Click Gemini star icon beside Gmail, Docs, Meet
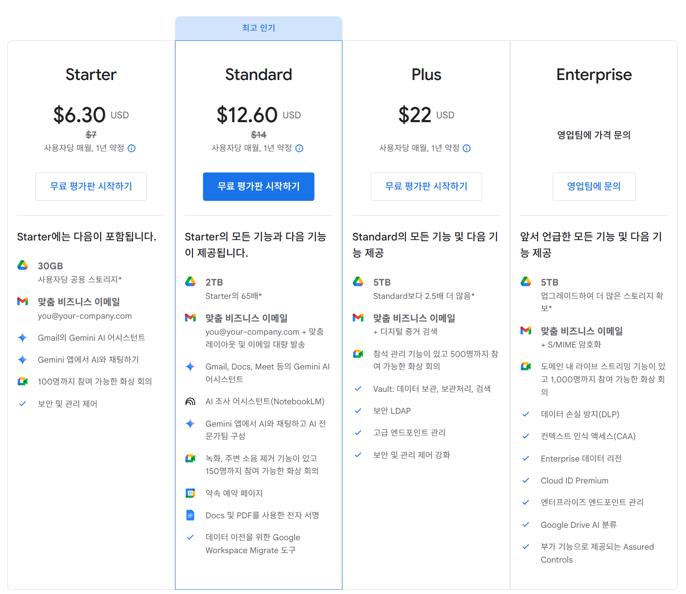 [191, 366]
